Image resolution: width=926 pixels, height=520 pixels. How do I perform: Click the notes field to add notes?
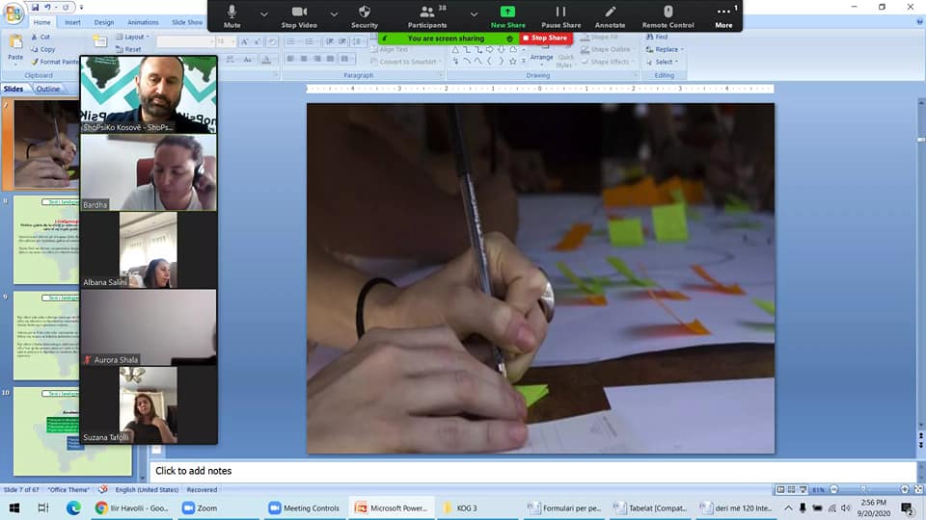coord(531,471)
